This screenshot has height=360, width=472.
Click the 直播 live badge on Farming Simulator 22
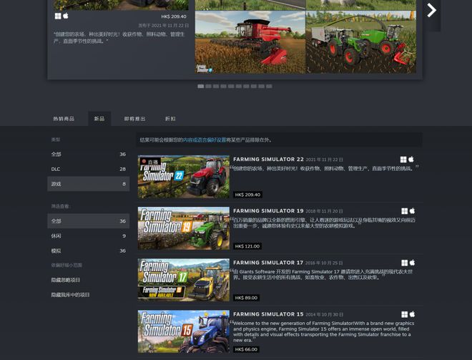[x=150, y=162]
